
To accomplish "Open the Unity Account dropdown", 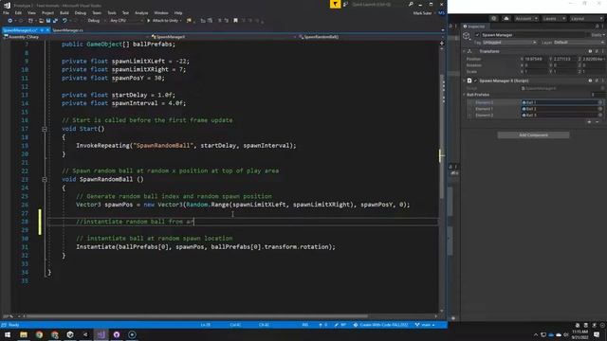I will (525, 19).
